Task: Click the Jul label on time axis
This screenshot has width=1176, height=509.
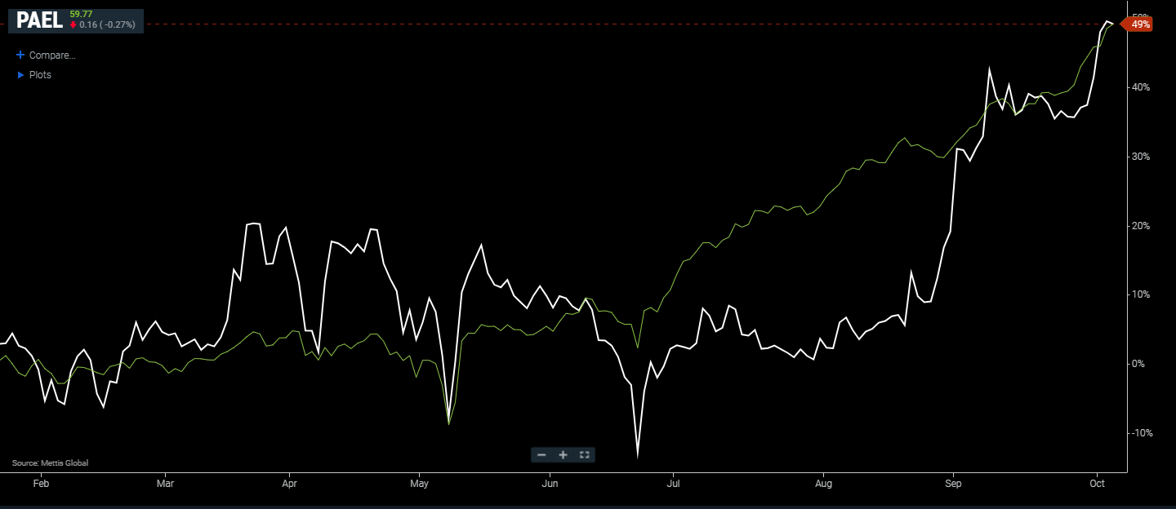Action: point(672,484)
